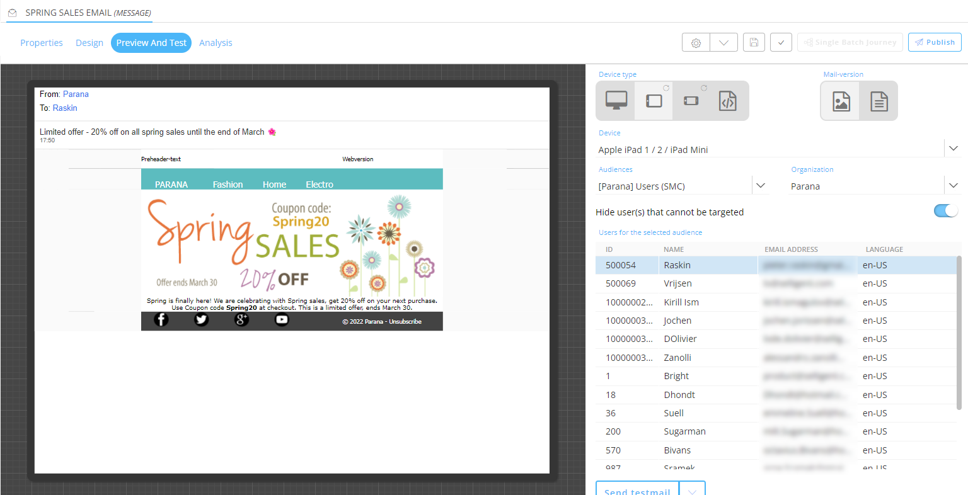Image resolution: width=968 pixels, height=495 pixels.
Task: Open the gear settings icon in toolbar
Action: (x=696, y=43)
